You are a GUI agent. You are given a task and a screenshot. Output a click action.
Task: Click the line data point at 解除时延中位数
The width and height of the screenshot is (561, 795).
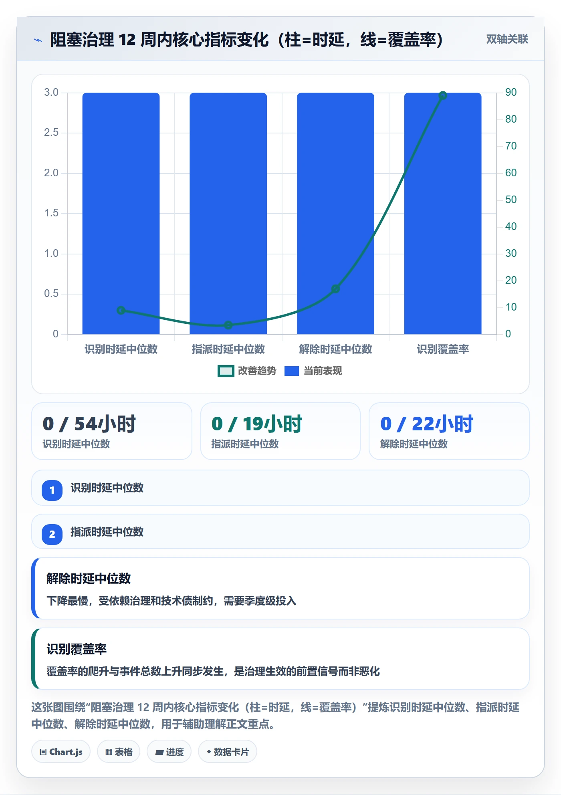(x=335, y=289)
